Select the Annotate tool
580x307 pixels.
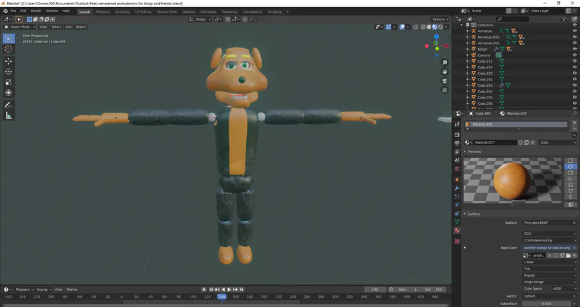[8, 106]
